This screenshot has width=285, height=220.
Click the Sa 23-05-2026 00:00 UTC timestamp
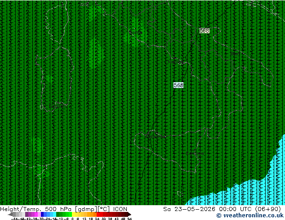pos(222,209)
